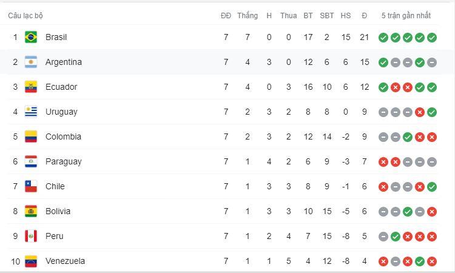Click the Venezuela flag icon

point(31,261)
